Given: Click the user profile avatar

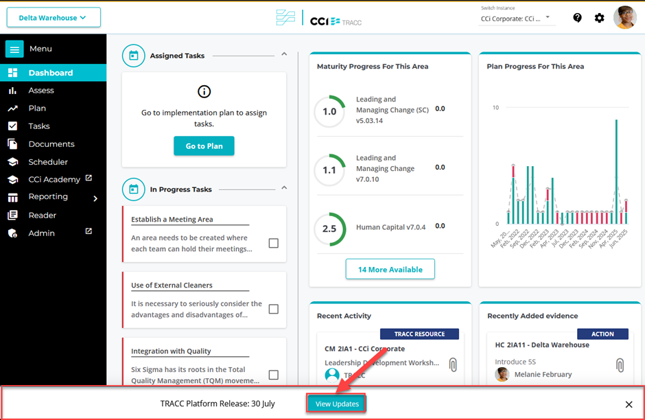Looking at the screenshot, I should coord(624,17).
